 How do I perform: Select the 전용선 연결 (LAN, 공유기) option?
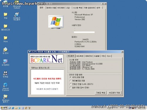tap(70, 84)
